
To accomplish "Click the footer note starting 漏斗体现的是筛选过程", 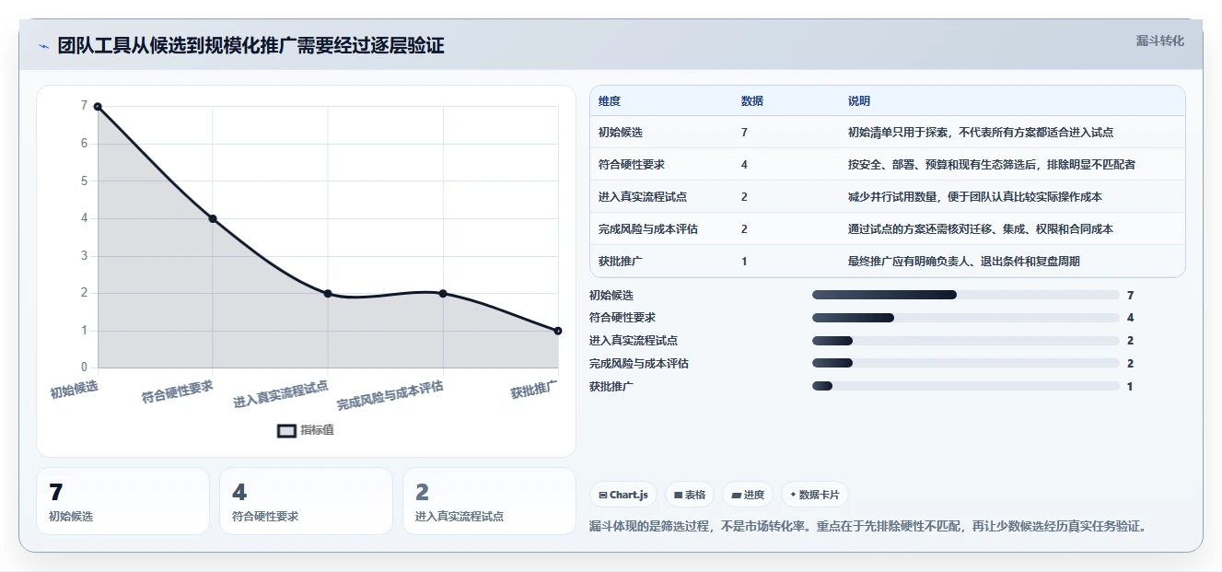I will (867, 527).
